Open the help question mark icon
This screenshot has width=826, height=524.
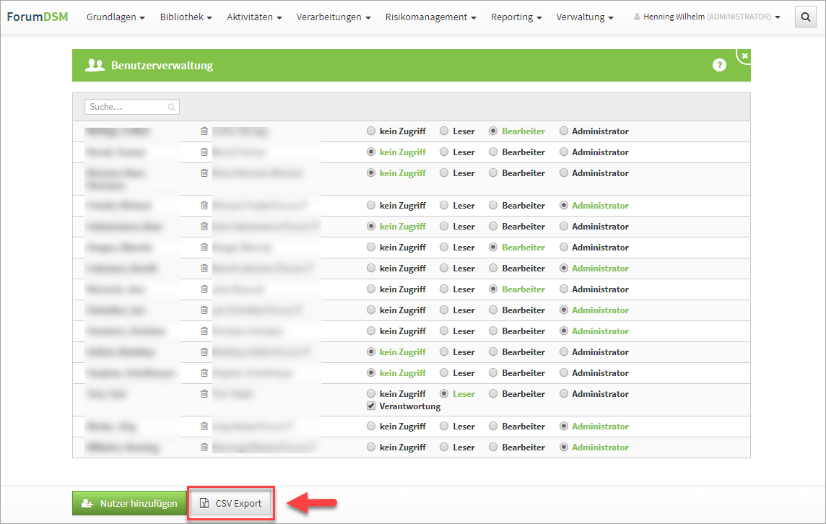719,65
